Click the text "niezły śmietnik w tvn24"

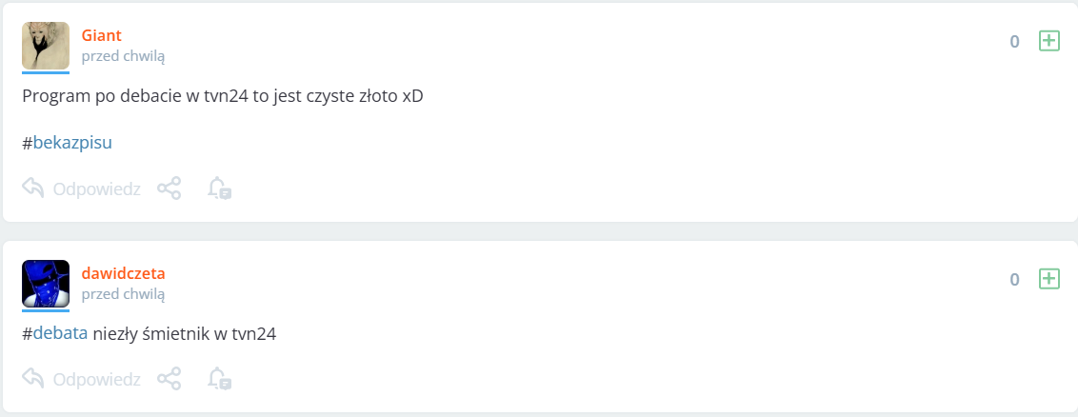point(184,333)
